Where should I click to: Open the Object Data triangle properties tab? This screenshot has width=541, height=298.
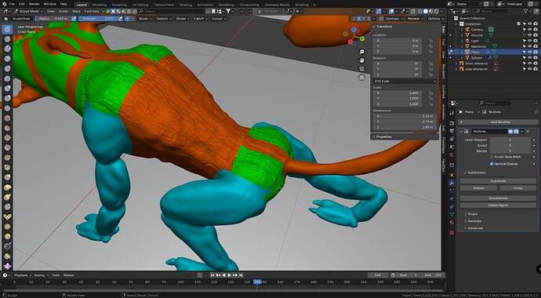pos(452,215)
